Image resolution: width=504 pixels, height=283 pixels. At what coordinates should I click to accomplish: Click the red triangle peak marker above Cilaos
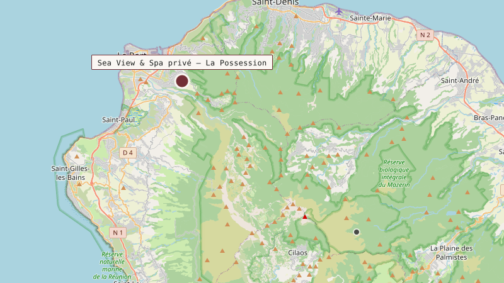tap(305, 217)
